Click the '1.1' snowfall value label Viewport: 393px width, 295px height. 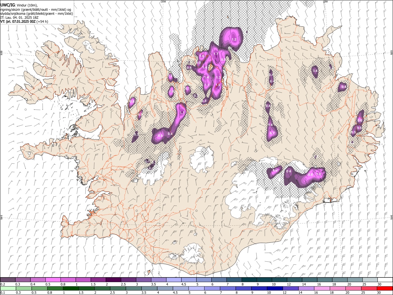(x=207, y=85)
